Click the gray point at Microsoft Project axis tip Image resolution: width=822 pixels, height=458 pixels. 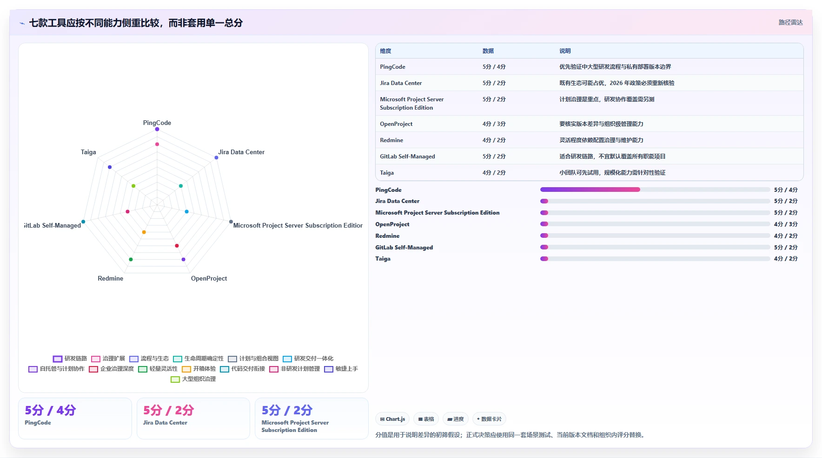point(231,222)
